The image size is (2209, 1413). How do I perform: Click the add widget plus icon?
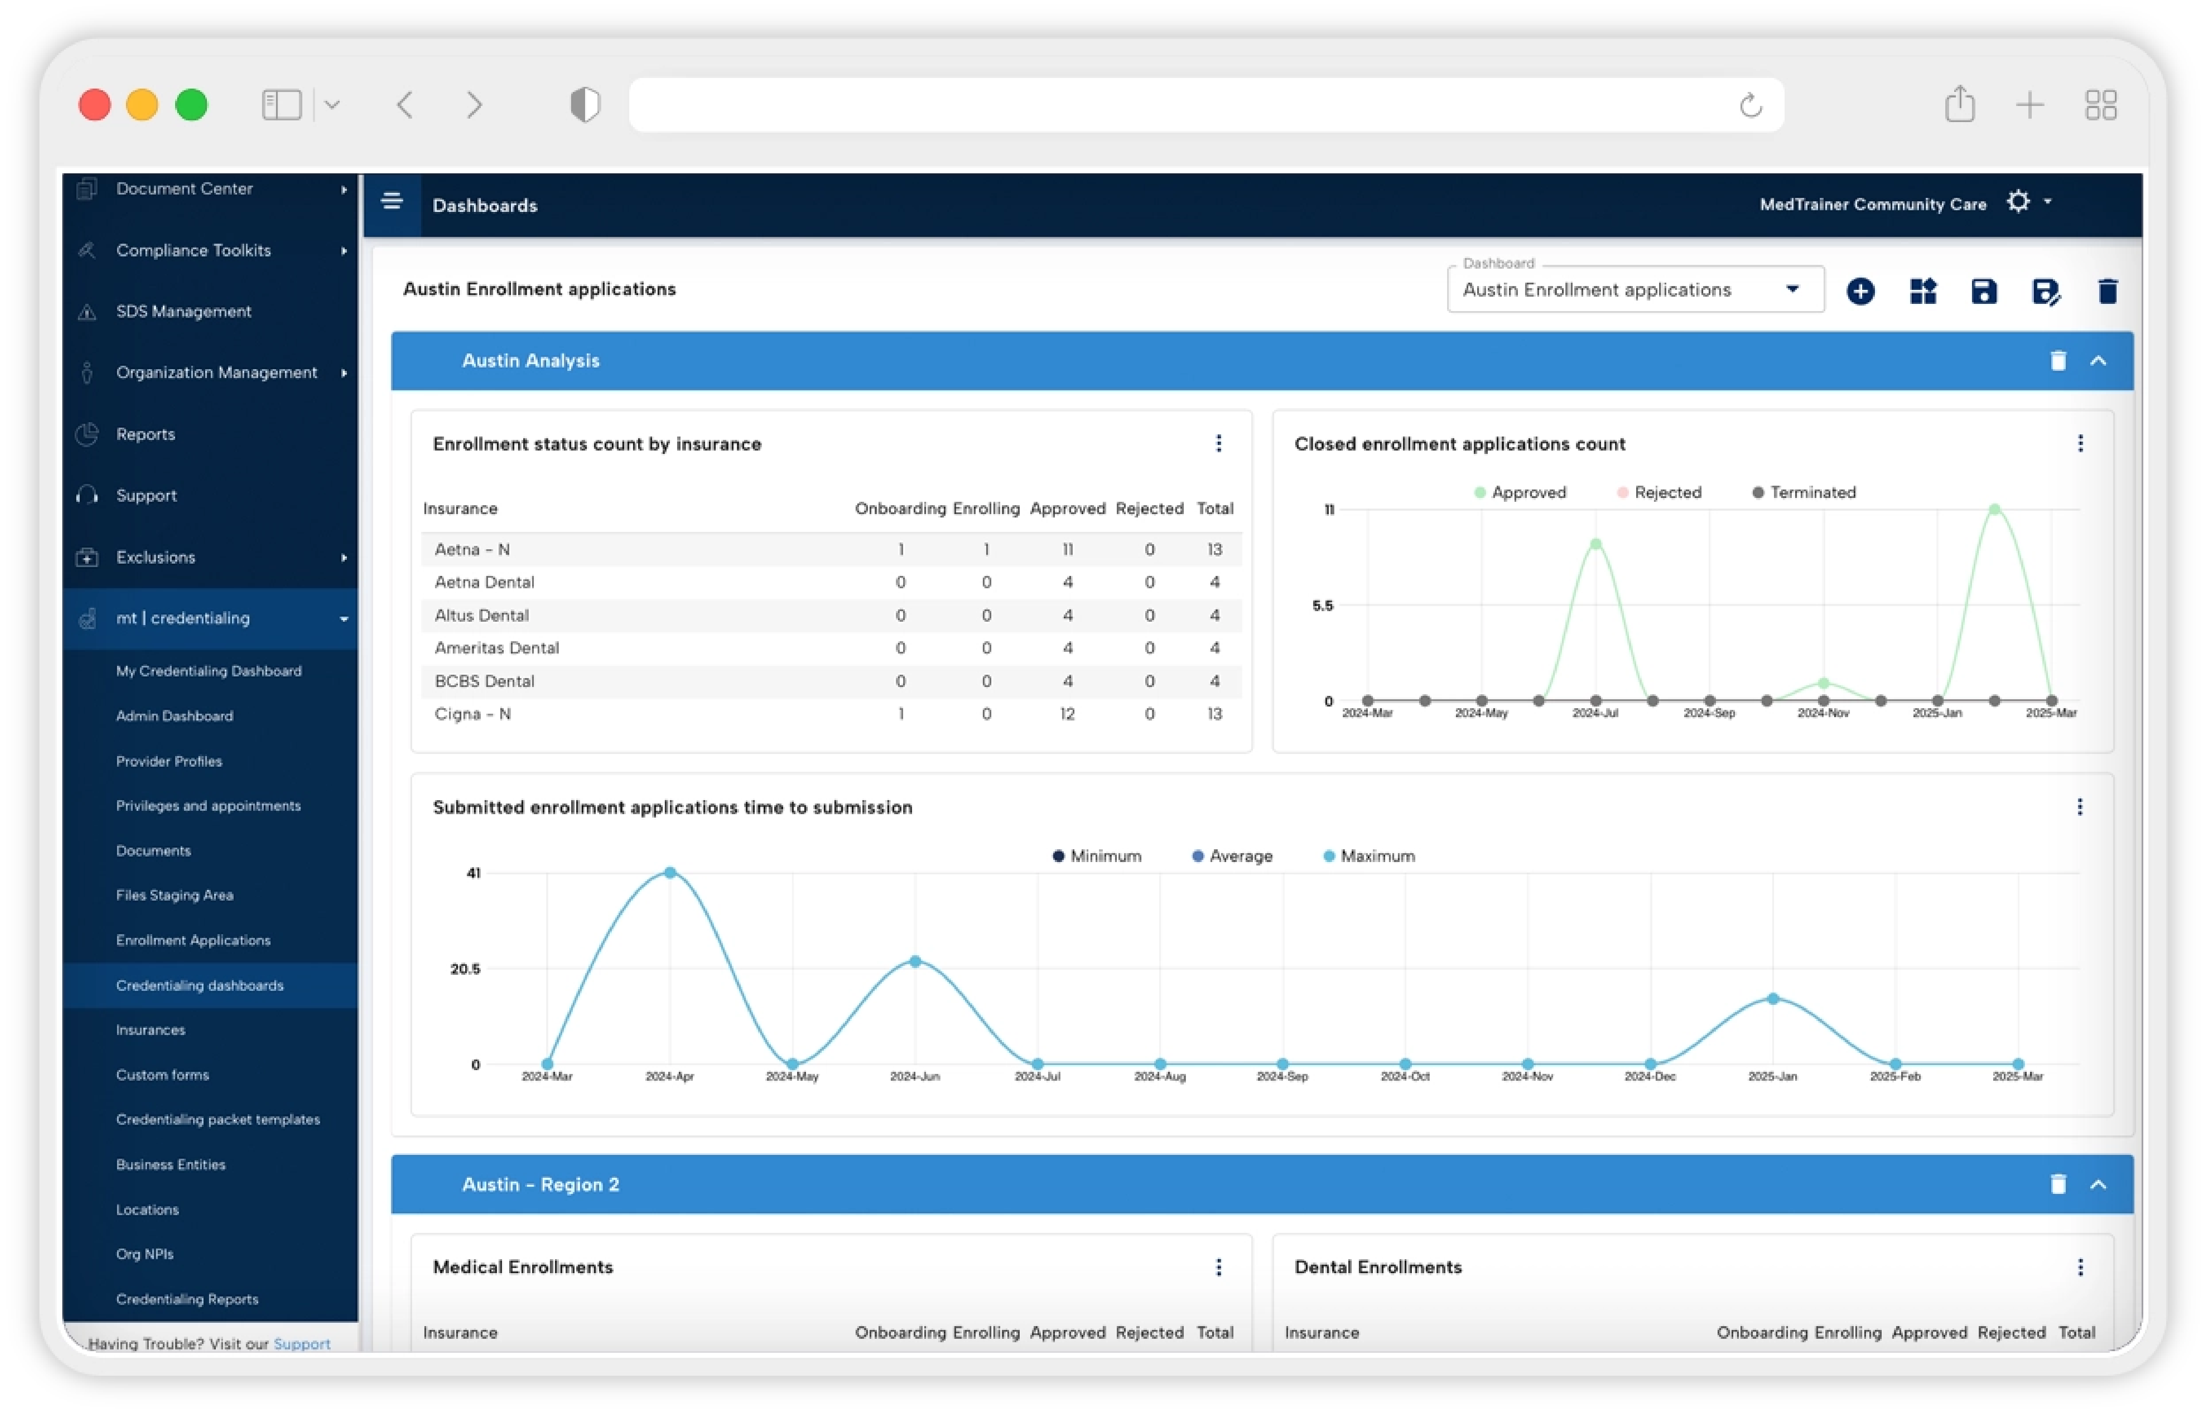pos(1860,292)
